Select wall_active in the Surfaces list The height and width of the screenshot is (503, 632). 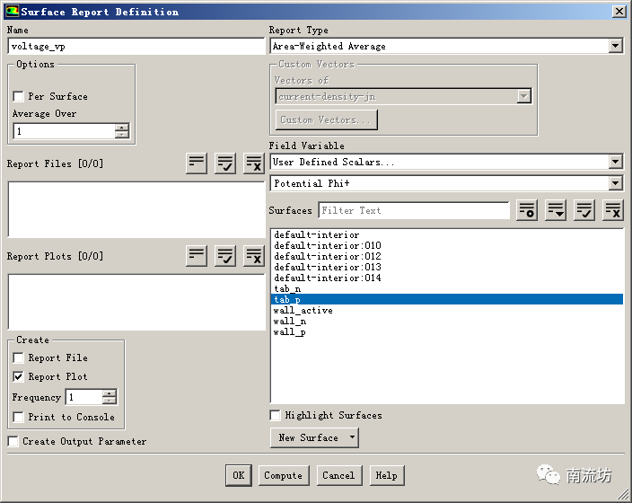point(303,311)
